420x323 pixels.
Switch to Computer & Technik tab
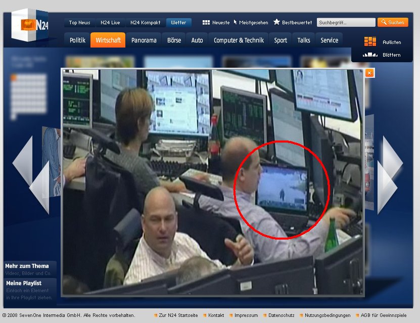(239, 40)
